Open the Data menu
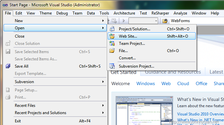Image resolution: width=224 pixels, height=125 pixels. [91, 13]
